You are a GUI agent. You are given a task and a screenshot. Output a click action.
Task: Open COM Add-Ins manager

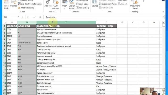tap(56, 5)
